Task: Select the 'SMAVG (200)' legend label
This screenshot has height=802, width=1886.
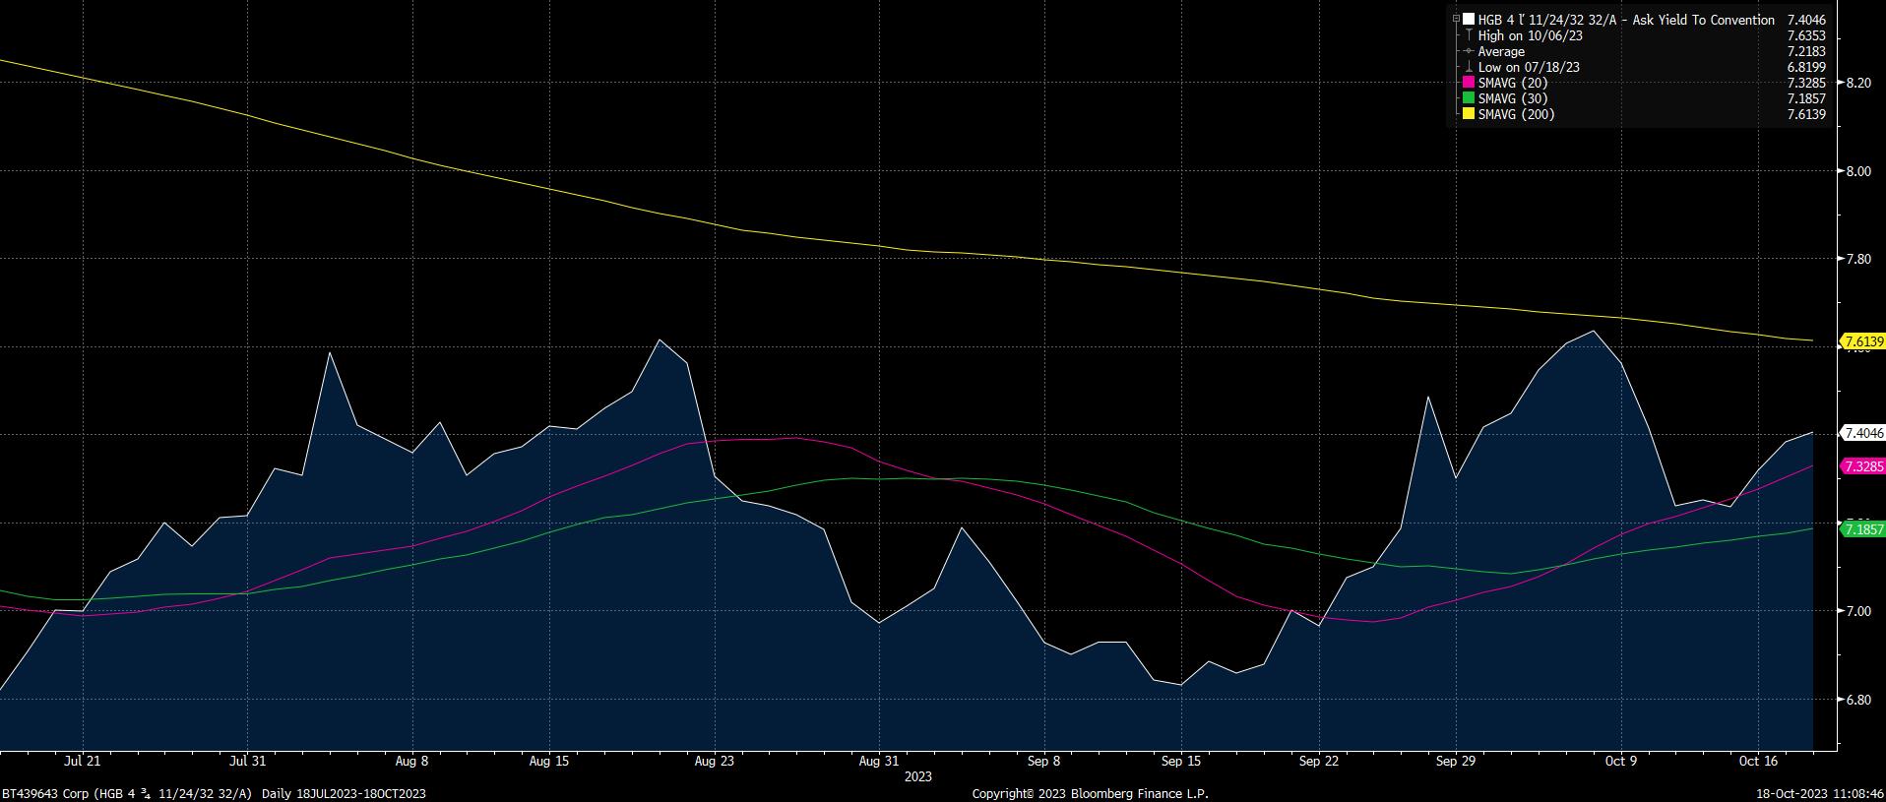Action: click(x=1517, y=114)
